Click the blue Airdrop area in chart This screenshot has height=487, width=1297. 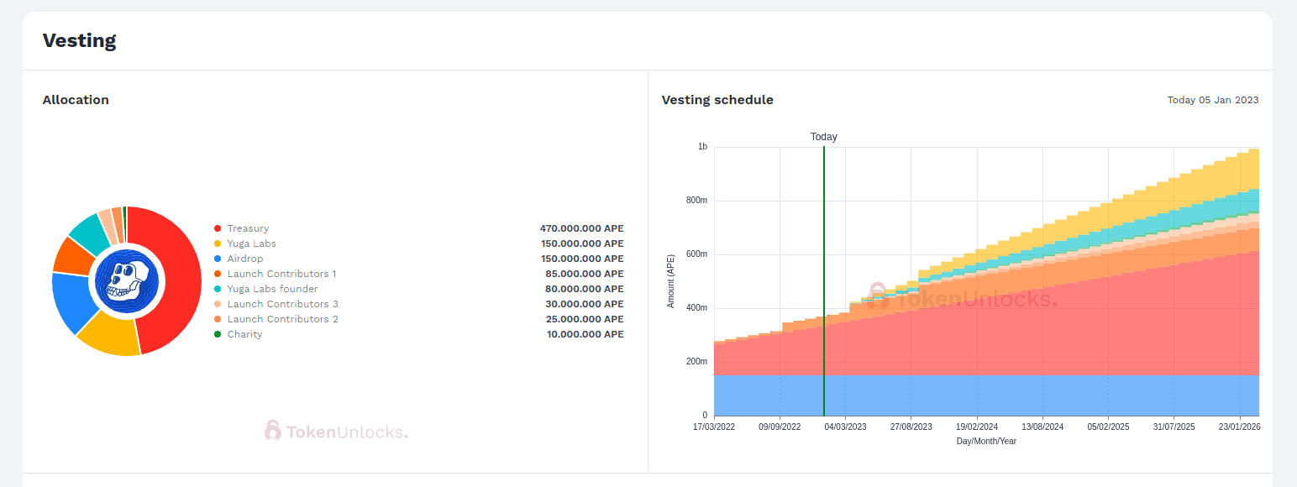tap(986, 395)
